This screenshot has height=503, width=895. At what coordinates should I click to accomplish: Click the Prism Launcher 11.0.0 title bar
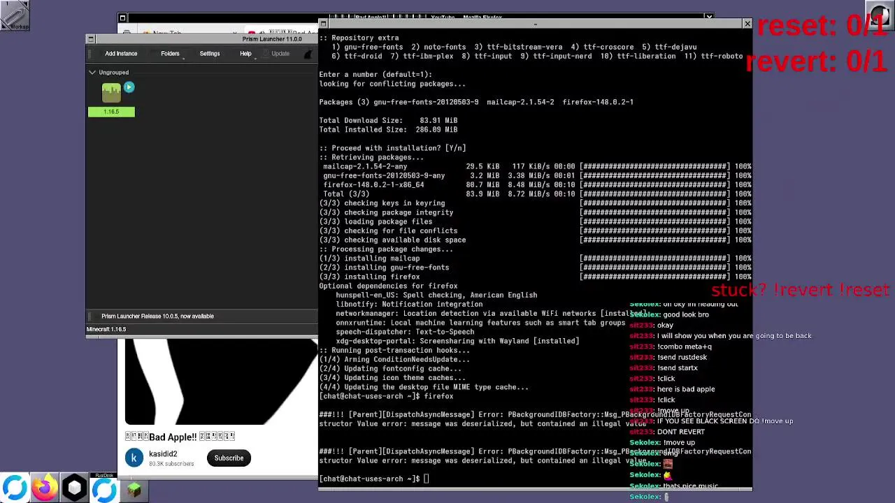272,39
